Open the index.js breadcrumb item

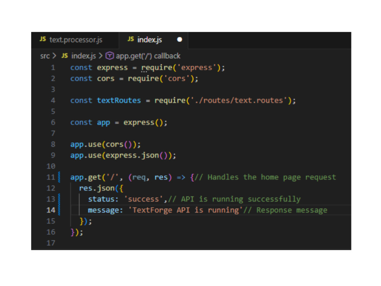pyautogui.click(x=83, y=56)
